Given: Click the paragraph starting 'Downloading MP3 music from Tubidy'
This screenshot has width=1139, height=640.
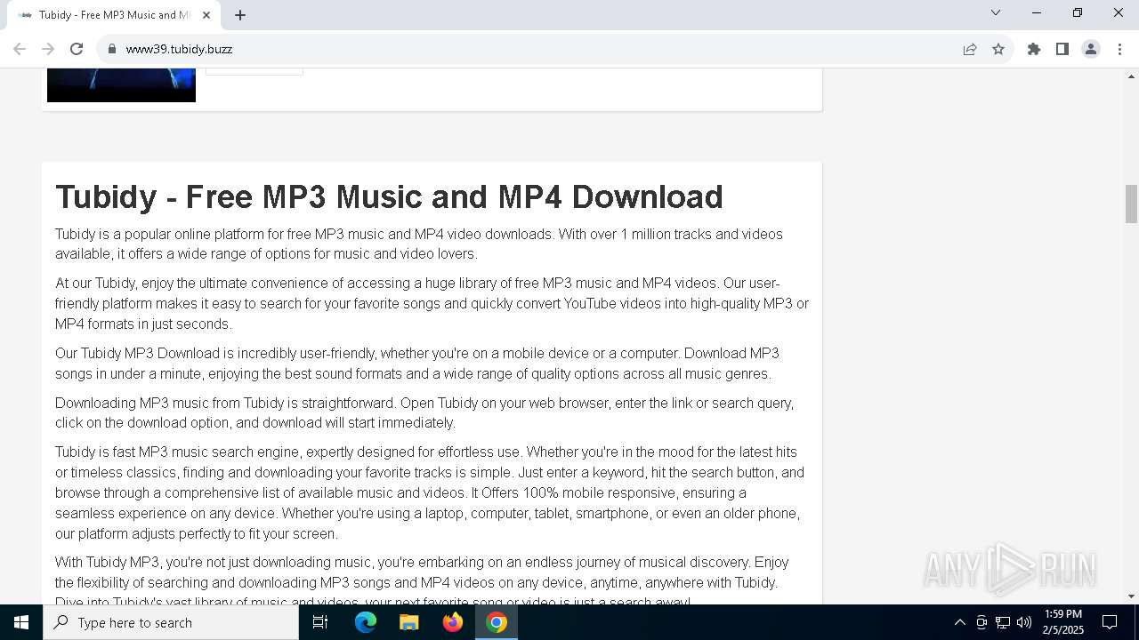Looking at the screenshot, I should tap(424, 412).
